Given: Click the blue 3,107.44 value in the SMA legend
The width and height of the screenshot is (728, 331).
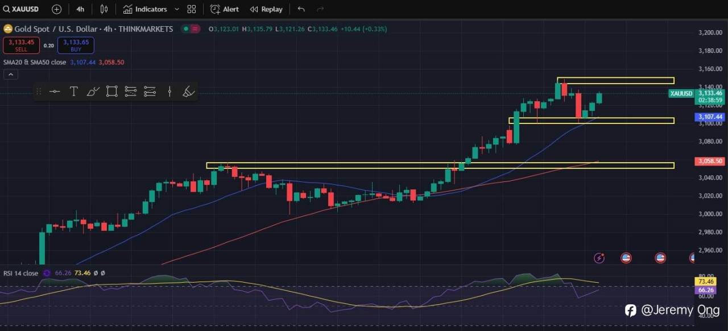Looking at the screenshot, I should pyautogui.click(x=82, y=62).
